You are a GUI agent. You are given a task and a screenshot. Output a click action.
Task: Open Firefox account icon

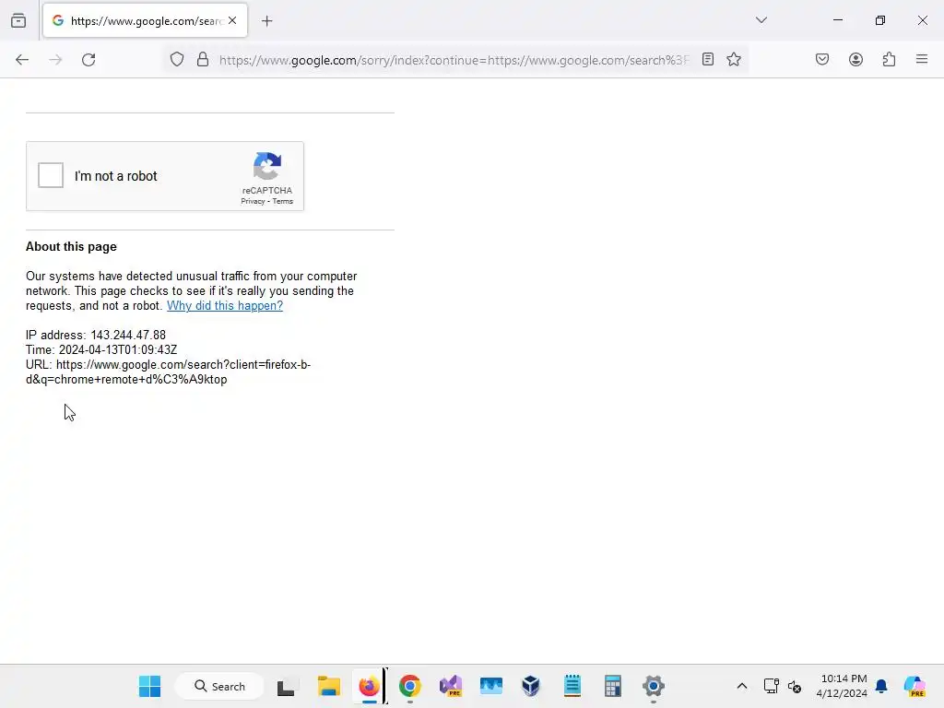[856, 60]
